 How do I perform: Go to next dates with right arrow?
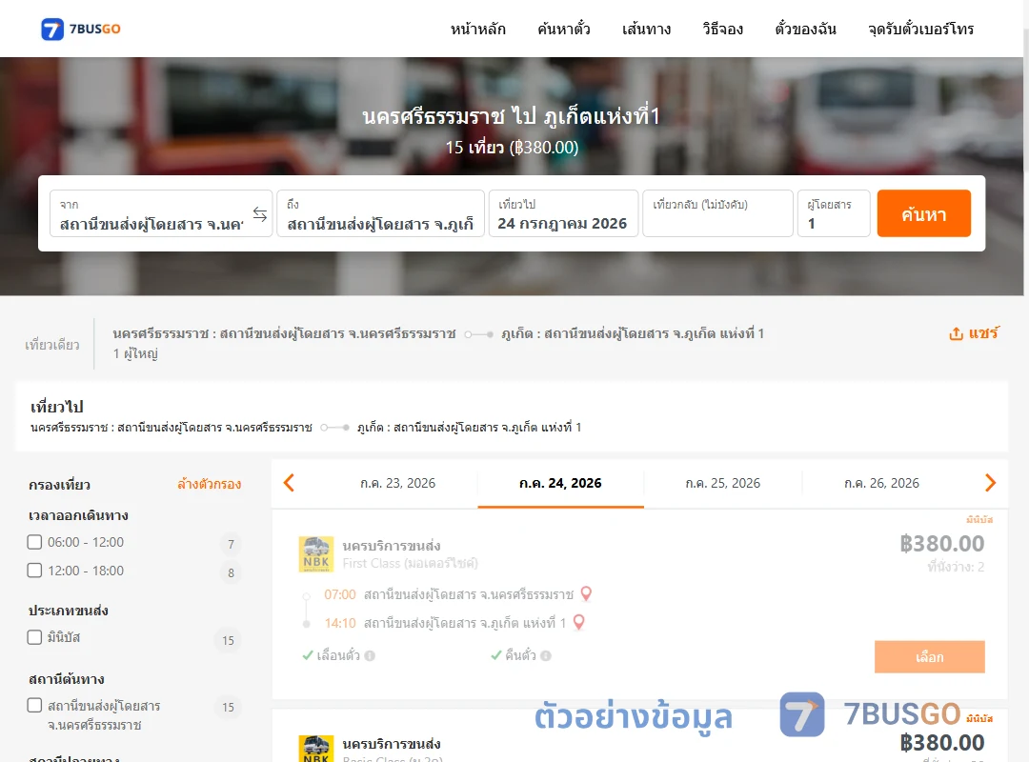click(x=990, y=483)
